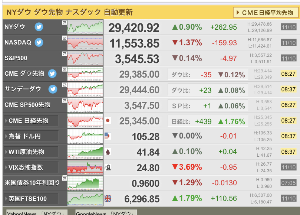Open the 英国FTSE100 button

[31, 199]
